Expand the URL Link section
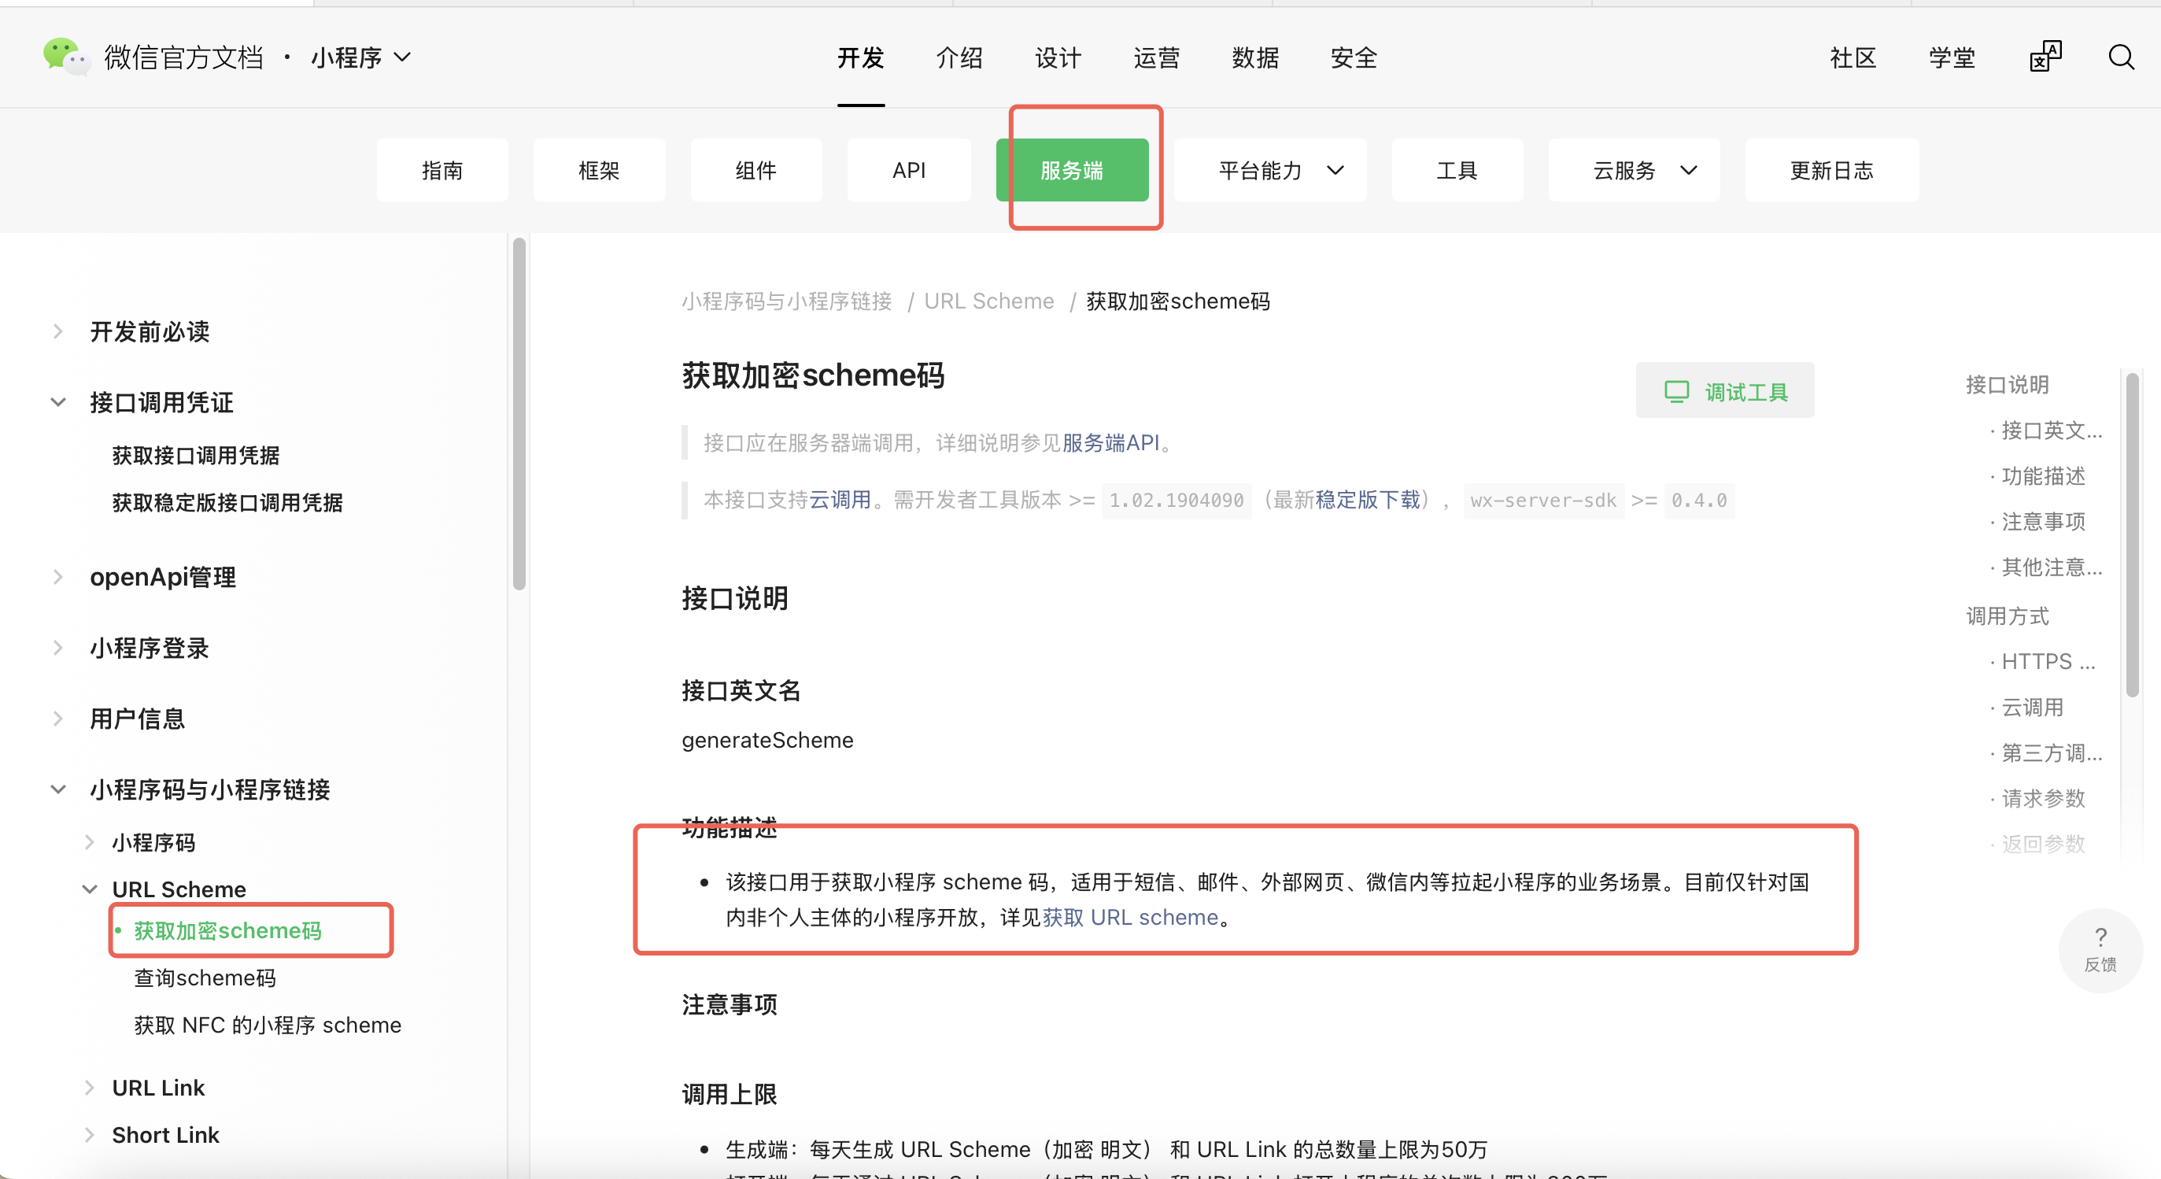The height and width of the screenshot is (1179, 2161). click(x=89, y=1088)
